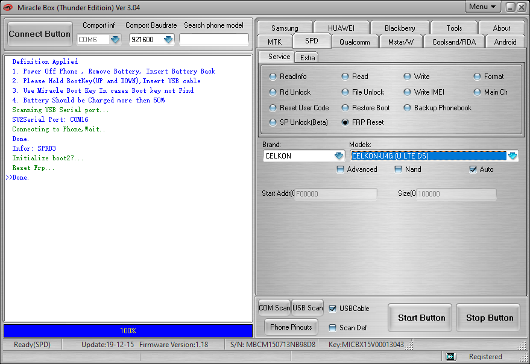Open the Tools tab
Screen dimensions: 530x364
(x=454, y=28)
